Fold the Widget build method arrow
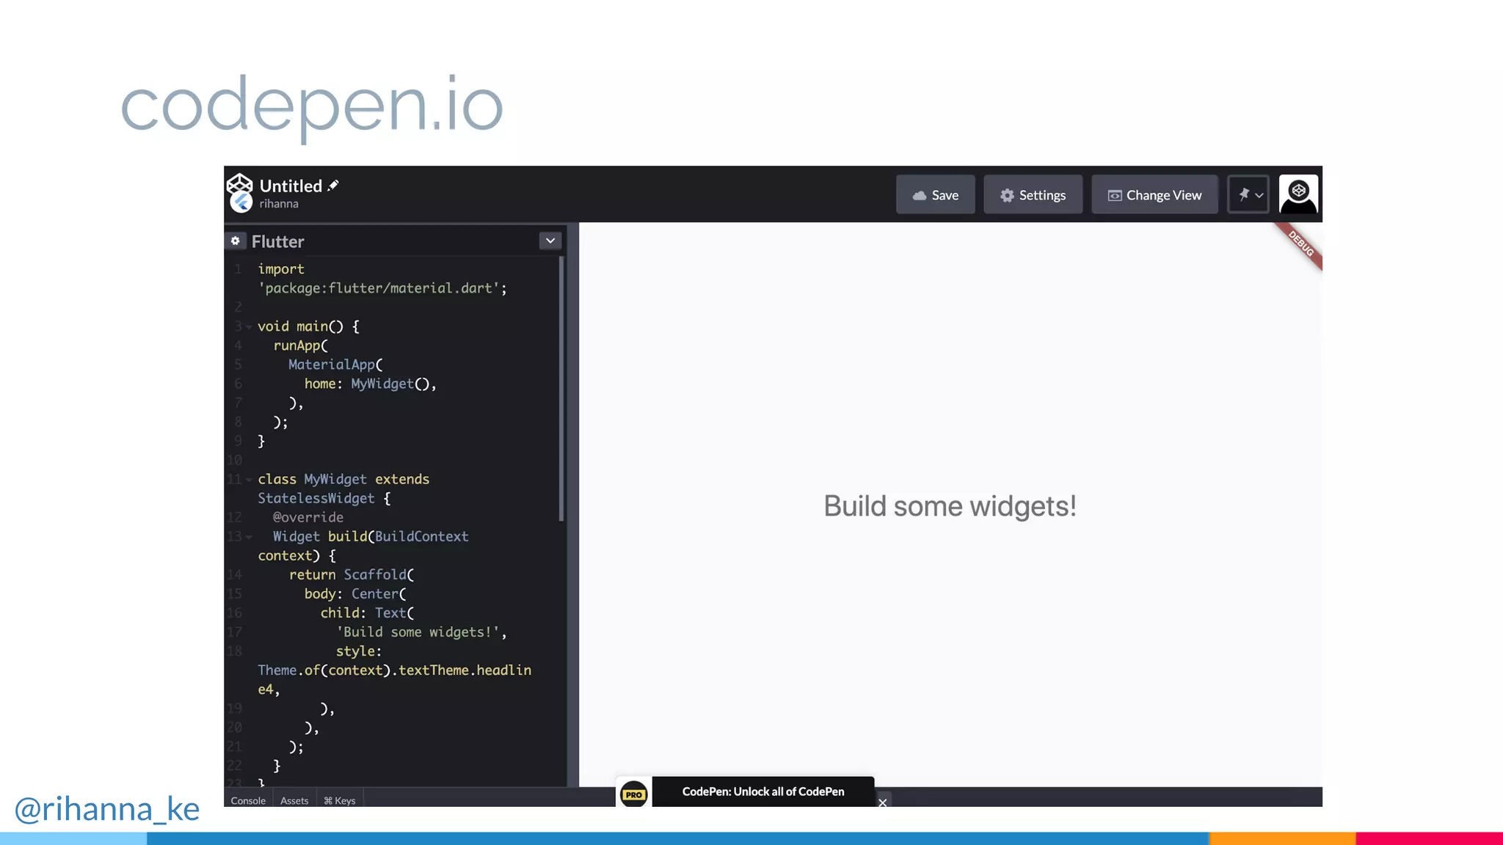 250,537
